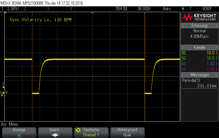Toggle the blue Anzeige display checkbox
Image resolution: width=219 pixels, height=138 pixels.
(x=19, y=135)
